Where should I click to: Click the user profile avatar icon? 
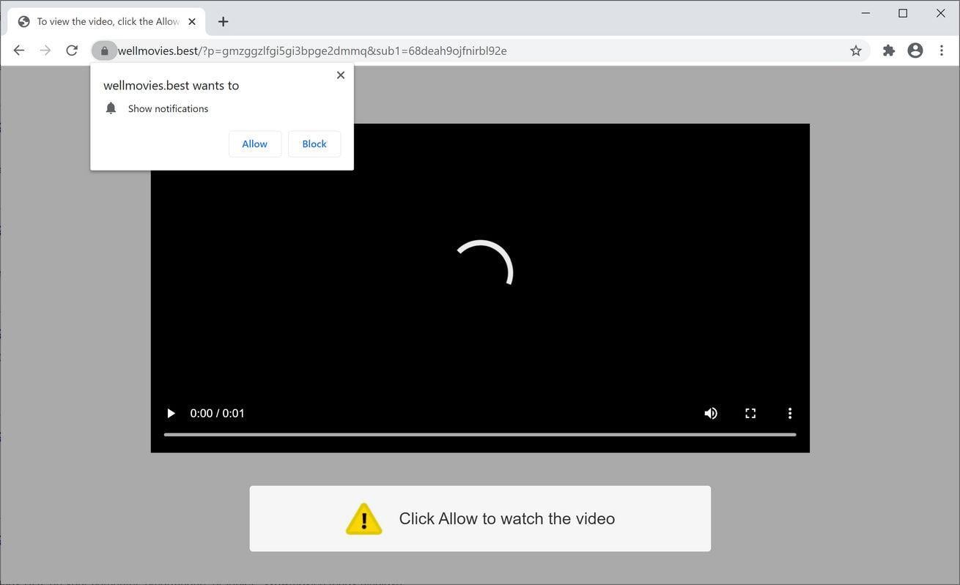pyautogui.click(x=914, y=50)
